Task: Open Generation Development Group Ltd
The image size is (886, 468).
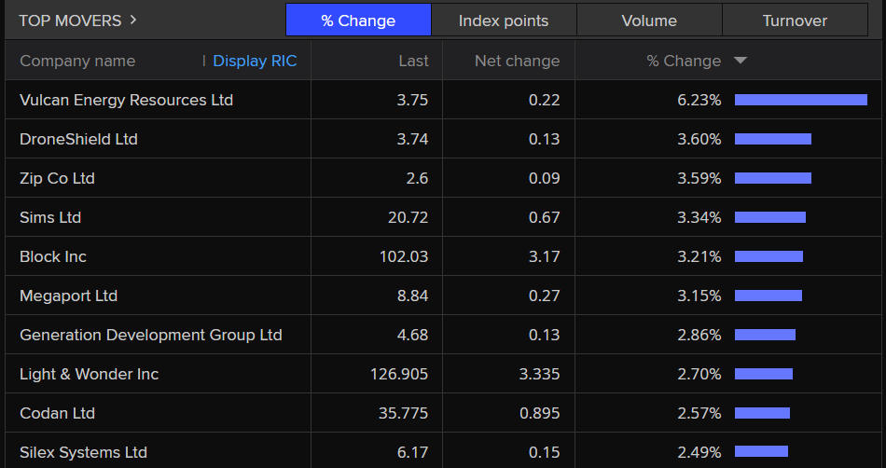Action: [x=150, y=335]
